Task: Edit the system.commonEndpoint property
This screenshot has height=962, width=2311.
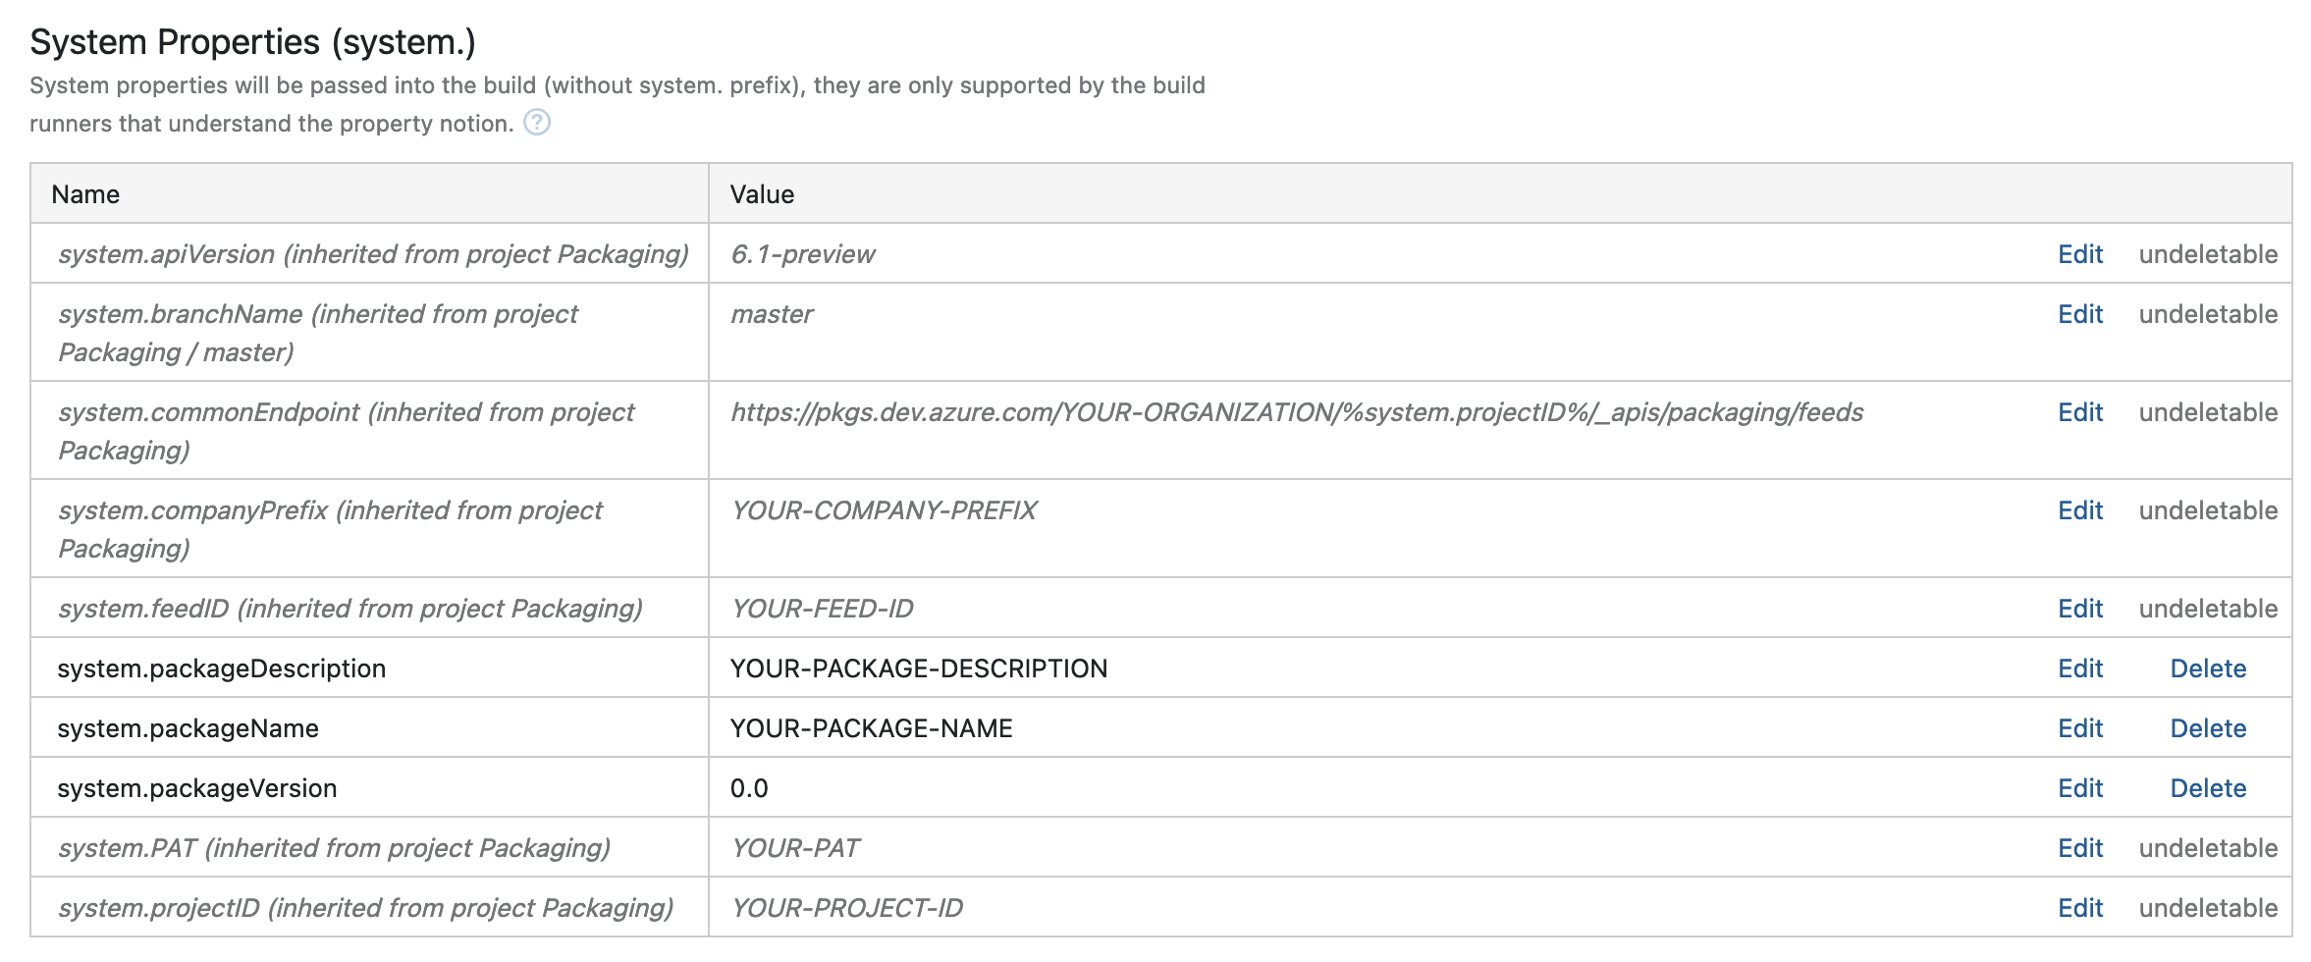Action: 2080,412
